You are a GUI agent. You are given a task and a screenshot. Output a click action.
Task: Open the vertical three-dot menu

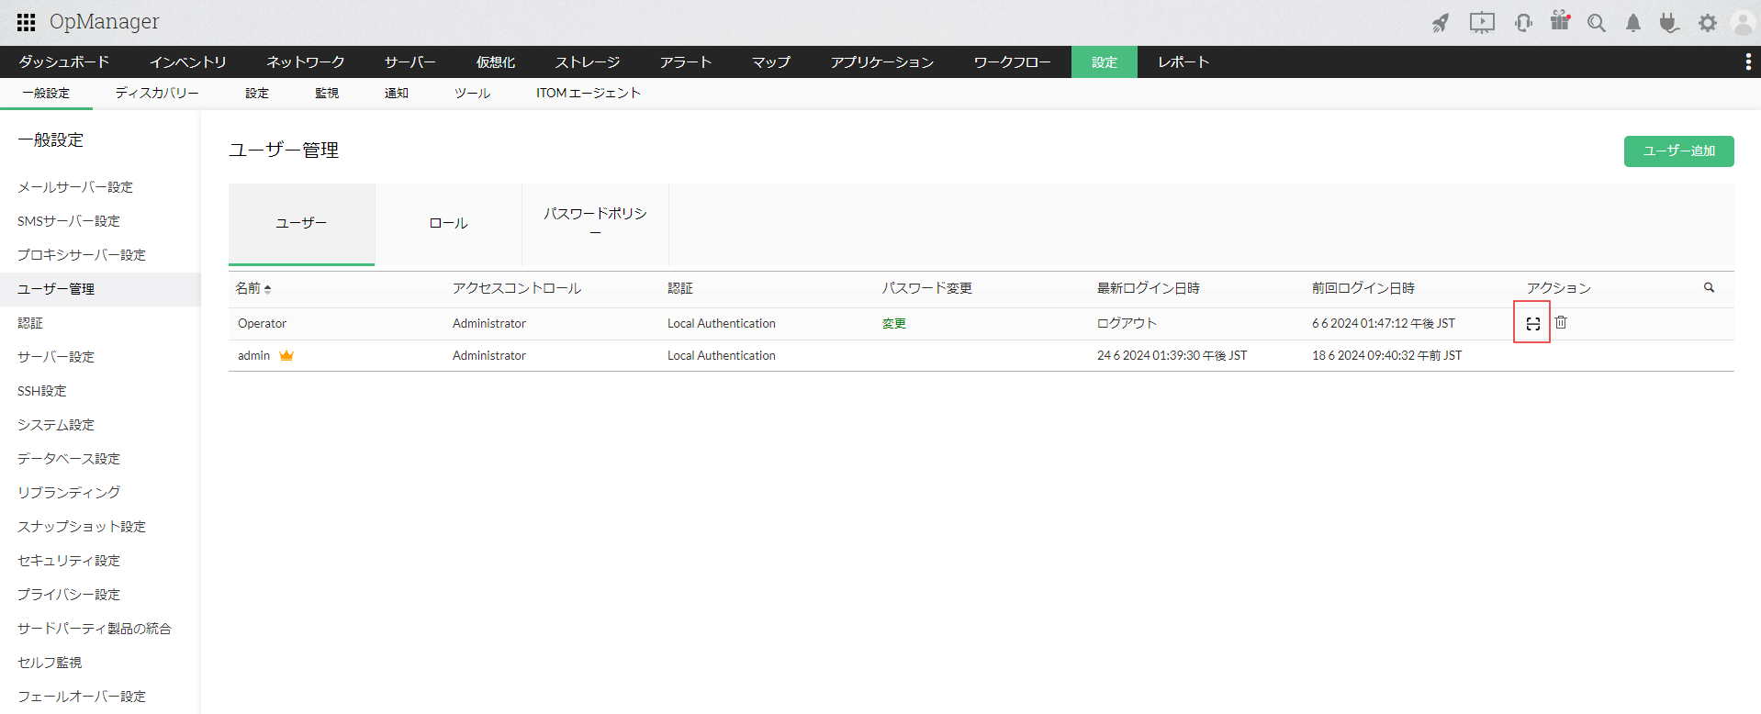pos(1747,61)
